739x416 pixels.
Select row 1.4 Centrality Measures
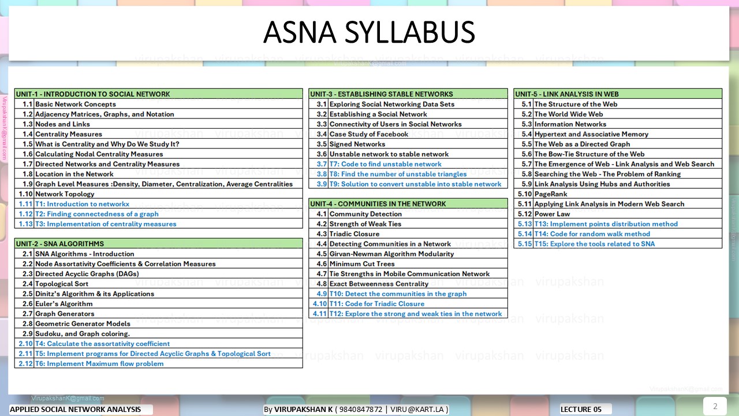tap(159, 134)
